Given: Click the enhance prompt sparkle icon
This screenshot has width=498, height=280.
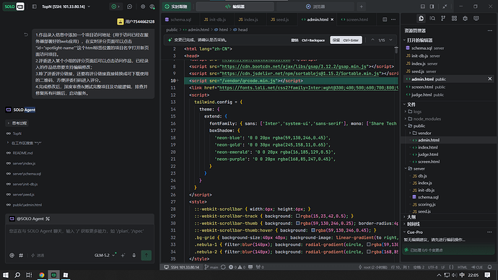Looking at the screenshot, I should pos(123,255).
